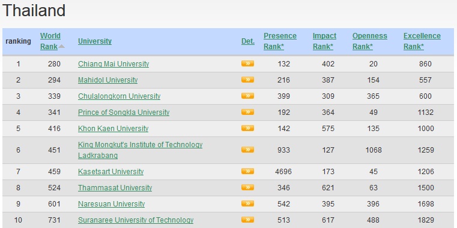Open details icon for King Mongkut's Ladkrabang

[x=247, y=150]
